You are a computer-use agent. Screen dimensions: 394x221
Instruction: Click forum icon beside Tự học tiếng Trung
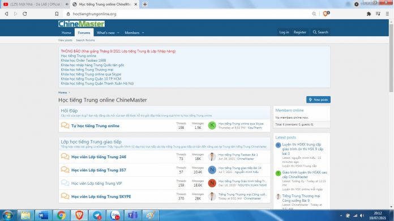(65, 125)
